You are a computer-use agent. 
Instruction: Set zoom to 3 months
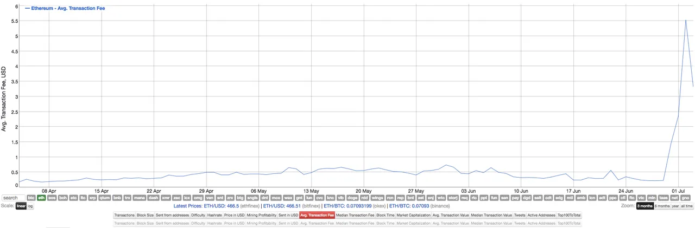(645, 206)
